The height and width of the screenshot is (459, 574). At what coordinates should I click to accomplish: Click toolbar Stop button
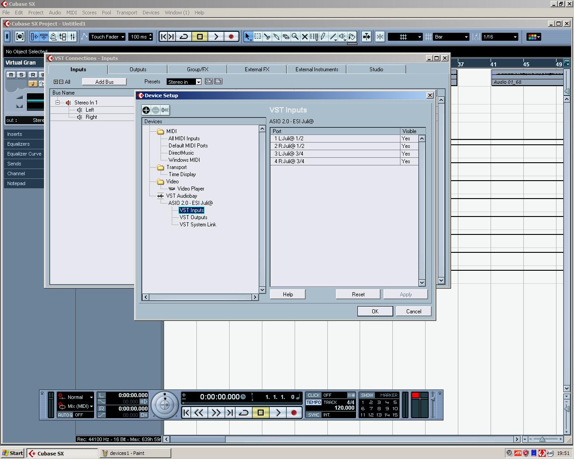pos(200,37)
